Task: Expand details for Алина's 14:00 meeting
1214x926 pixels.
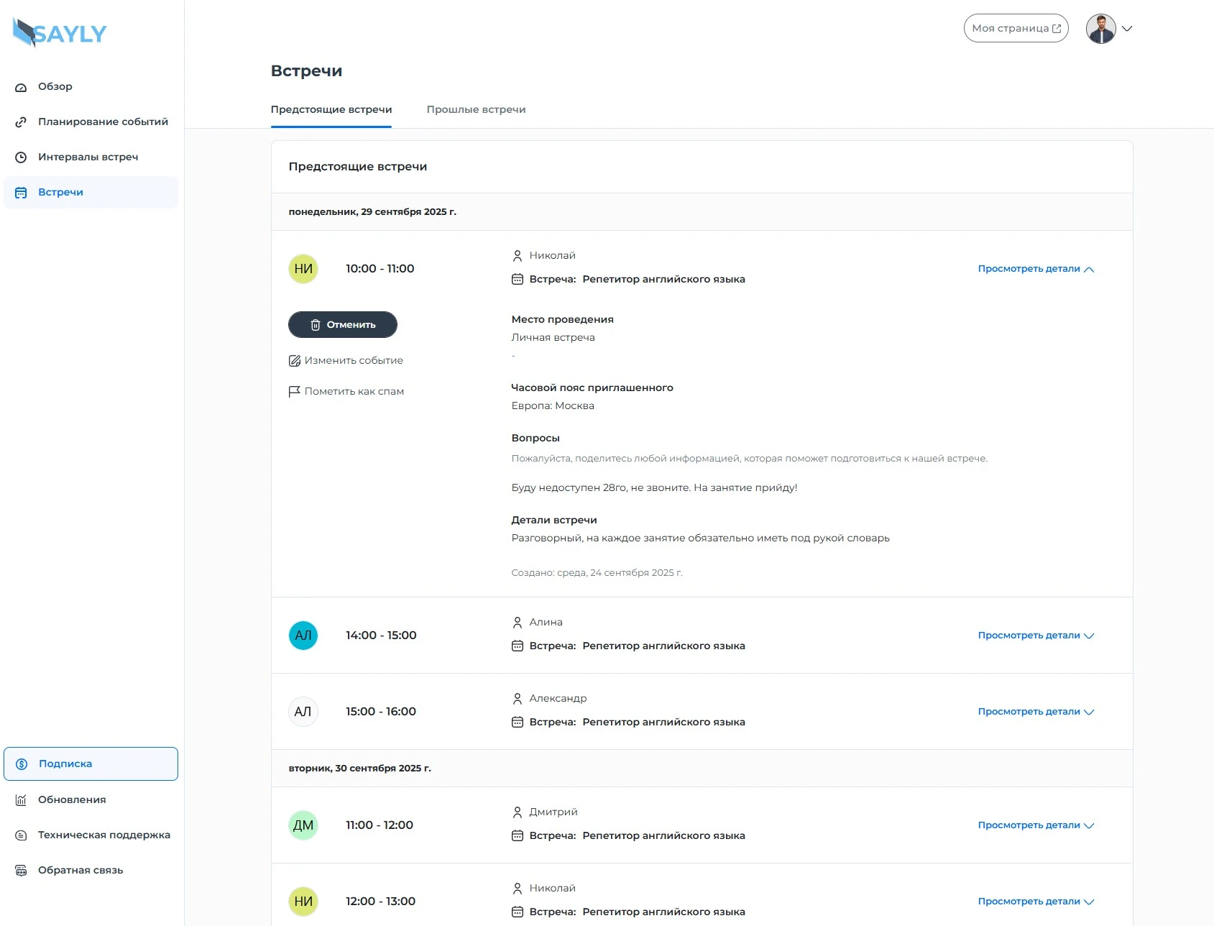Action: pos(1035,636)
